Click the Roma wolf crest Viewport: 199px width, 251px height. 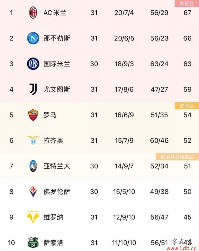click(x=33, y=115)
